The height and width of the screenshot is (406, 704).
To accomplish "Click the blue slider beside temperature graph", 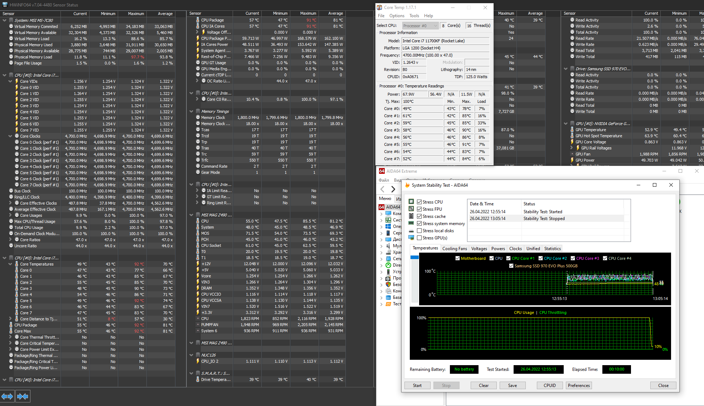I will pos(414,258).
